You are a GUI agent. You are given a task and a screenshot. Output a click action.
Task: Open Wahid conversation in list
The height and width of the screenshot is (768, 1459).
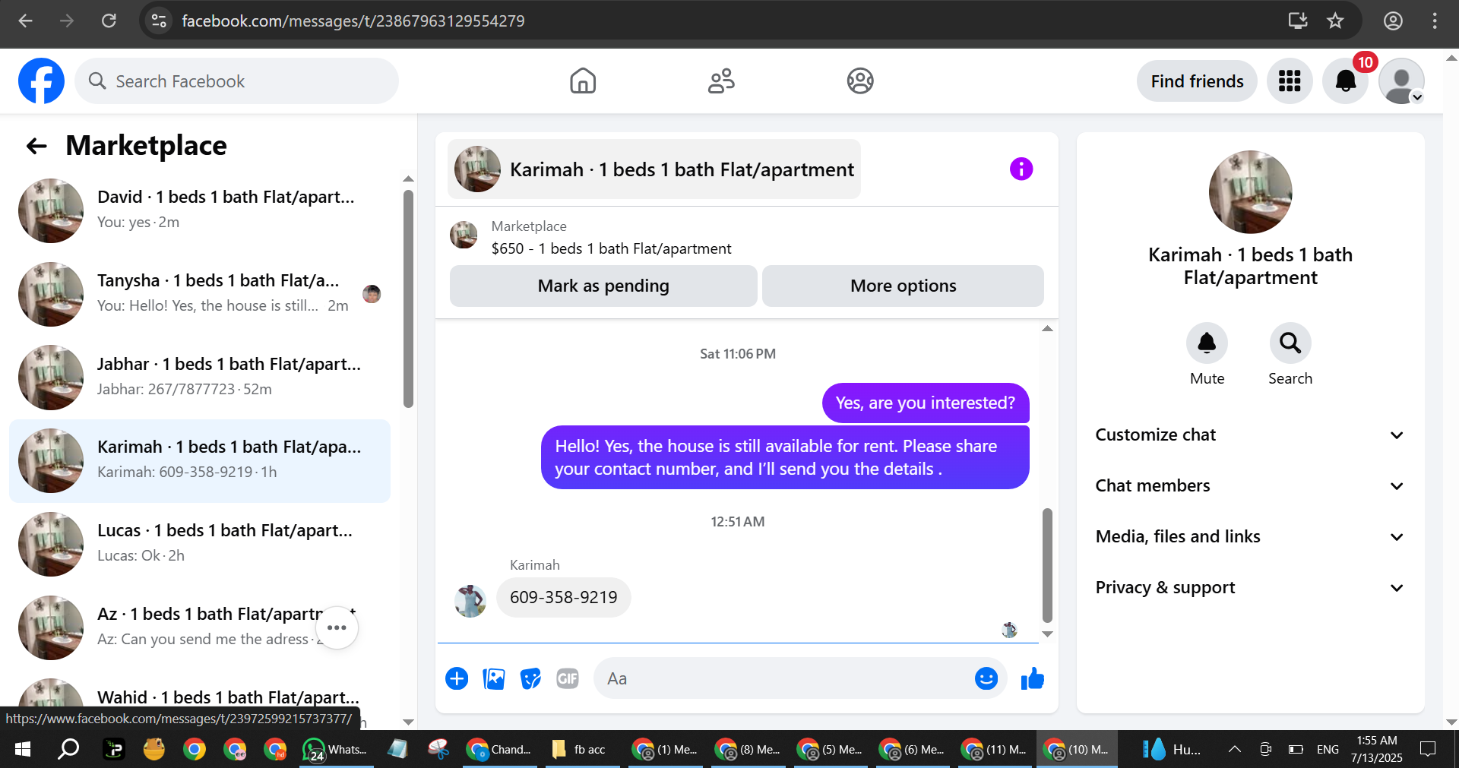tap(200, 700)
